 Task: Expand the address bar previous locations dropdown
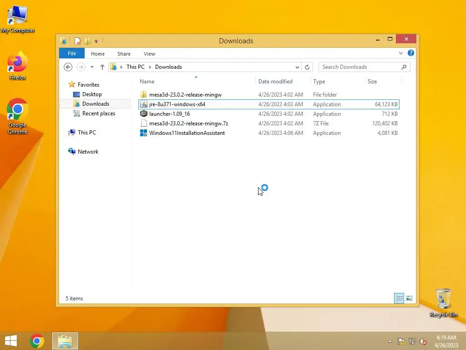tap(297, 67)
